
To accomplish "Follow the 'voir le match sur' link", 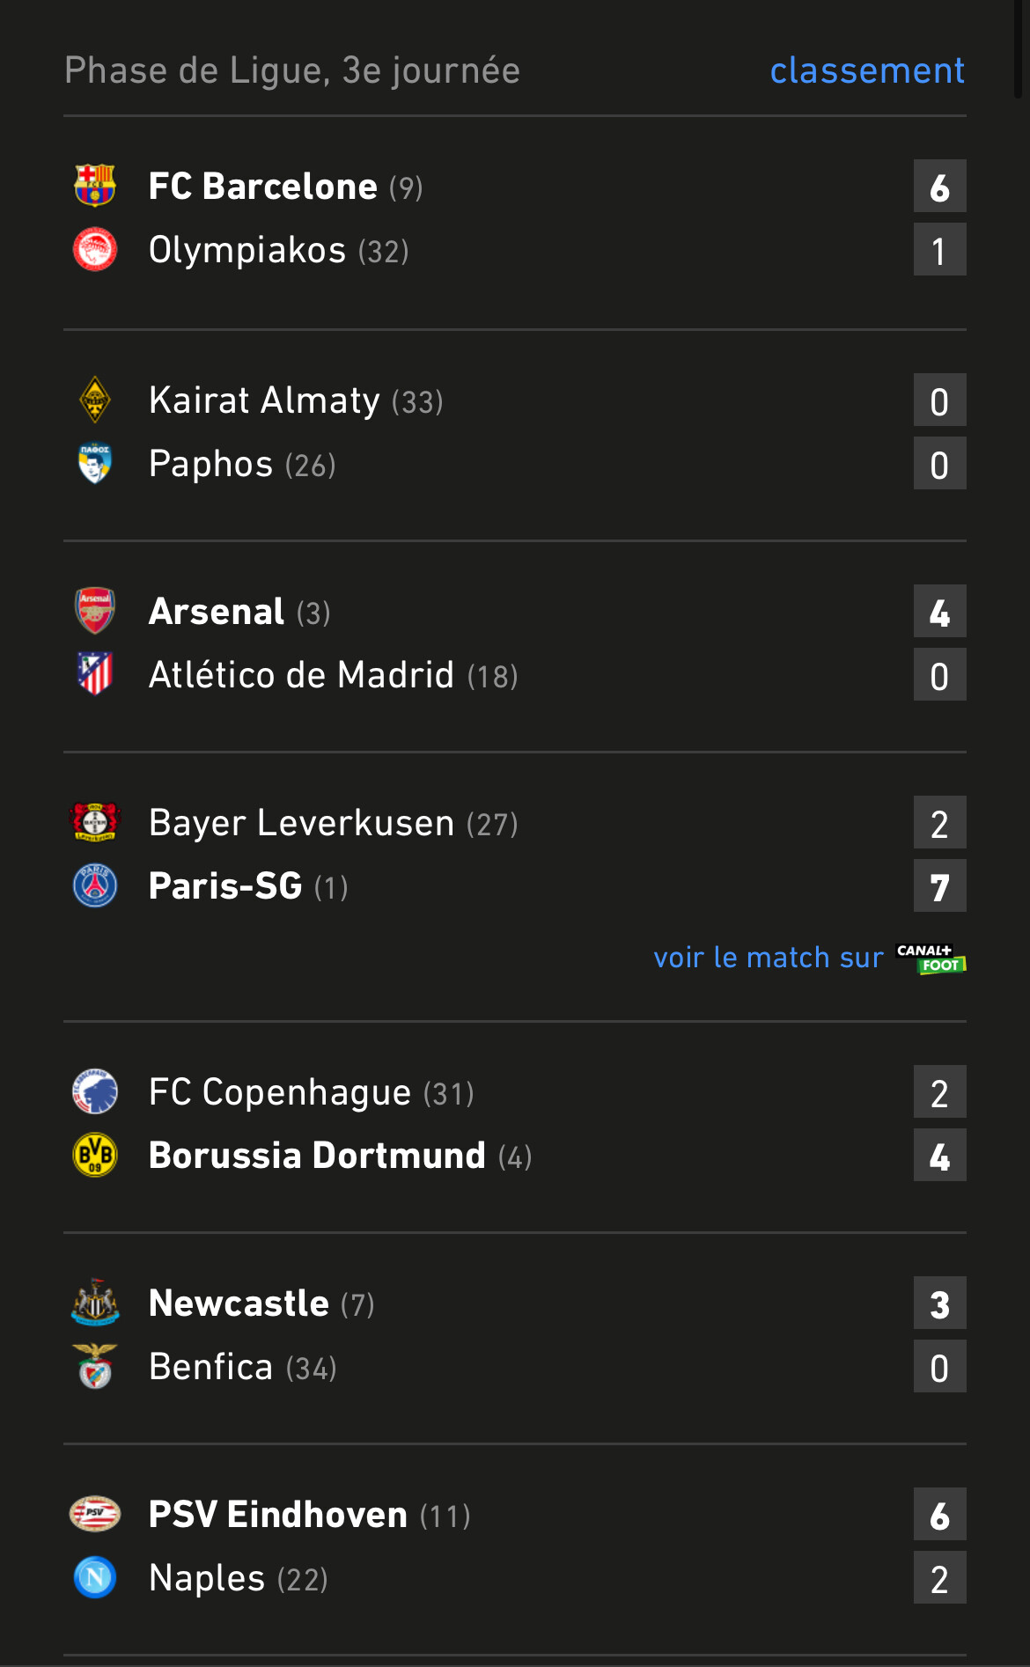I will pos(768,958).
